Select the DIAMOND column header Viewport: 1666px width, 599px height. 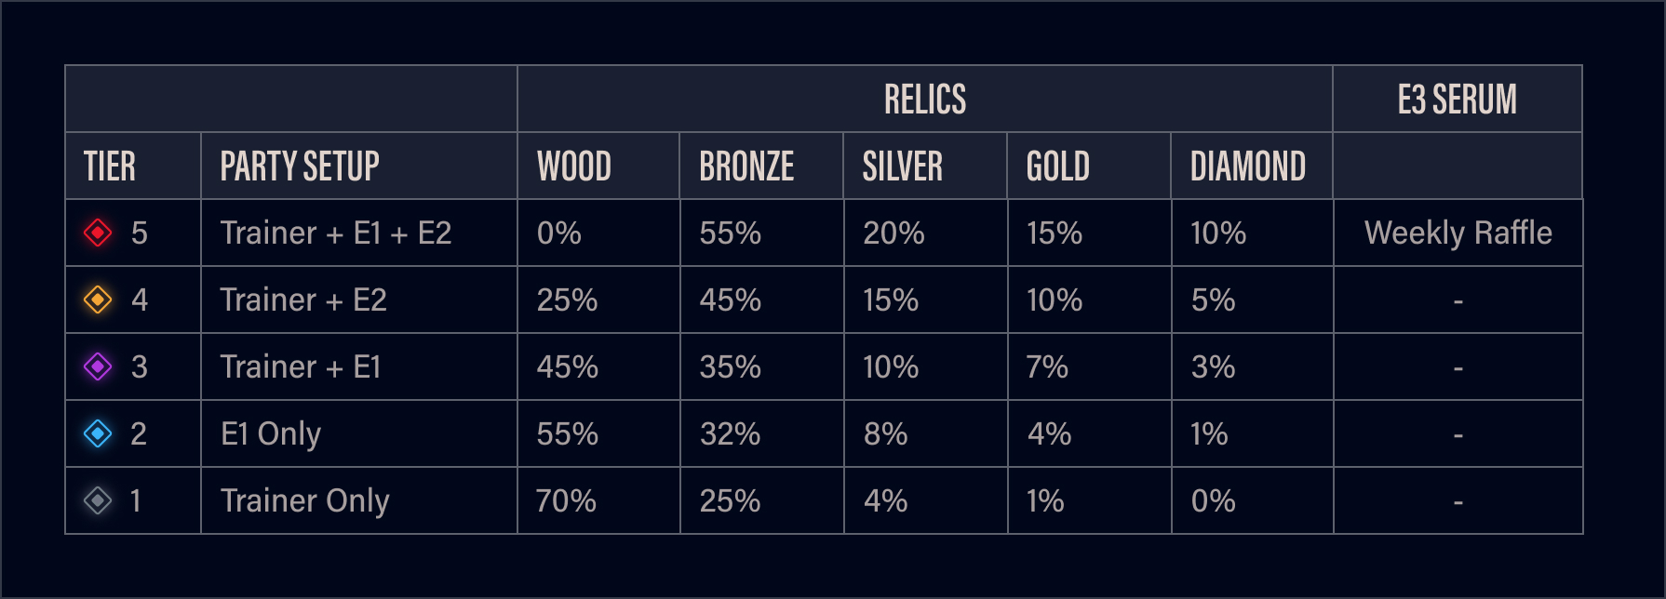(1247, 166)
